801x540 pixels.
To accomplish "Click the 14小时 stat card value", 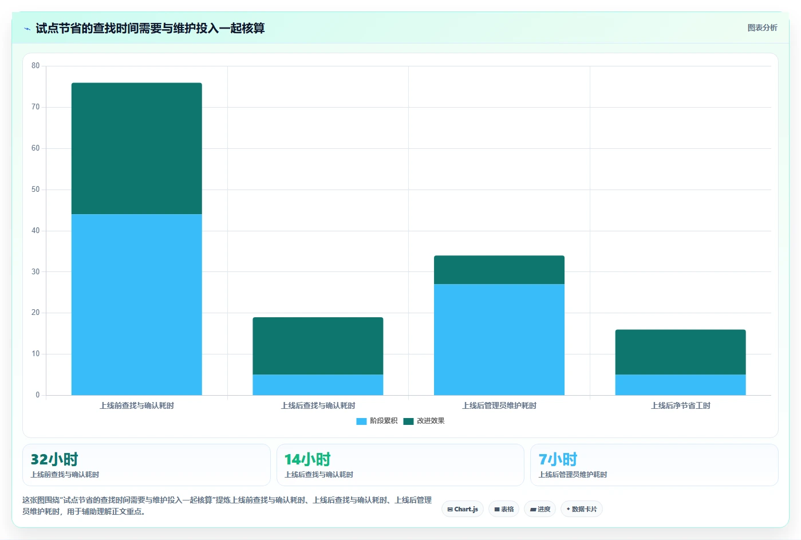I will [308, 459].
